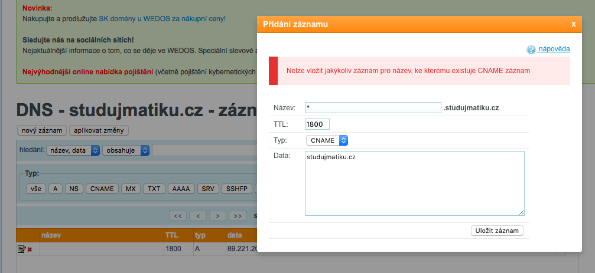The height and width of the screenshot is (273, 595).
Task: Click the 89.221.20 data cell
Action: [242, 249]
